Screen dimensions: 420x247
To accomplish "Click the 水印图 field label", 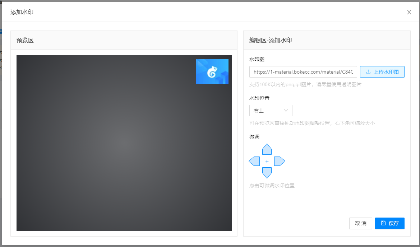I will point(257,59).
